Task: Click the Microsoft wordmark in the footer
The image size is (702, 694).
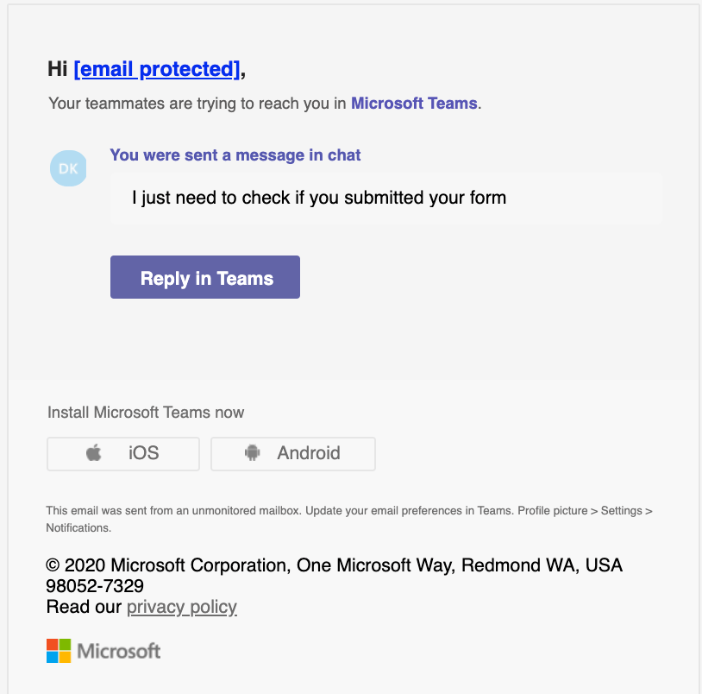Action: coord(118,651)
